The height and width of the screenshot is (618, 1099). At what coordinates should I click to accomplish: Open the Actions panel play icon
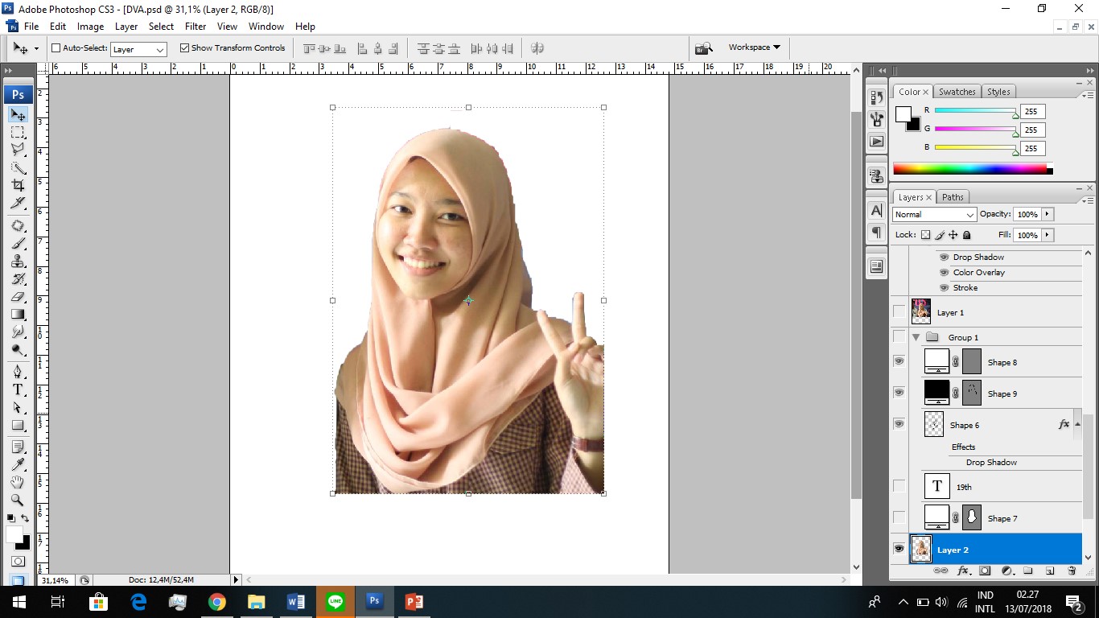877,142
